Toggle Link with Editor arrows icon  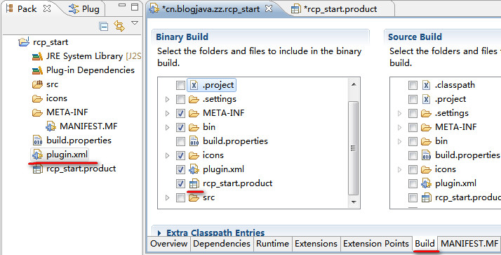tap(119, 26)
